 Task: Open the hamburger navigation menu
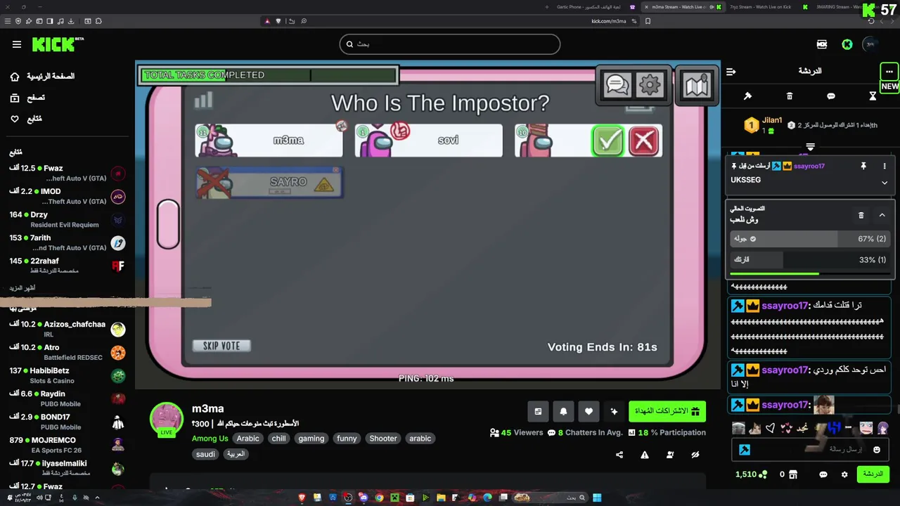click(17, 44)
